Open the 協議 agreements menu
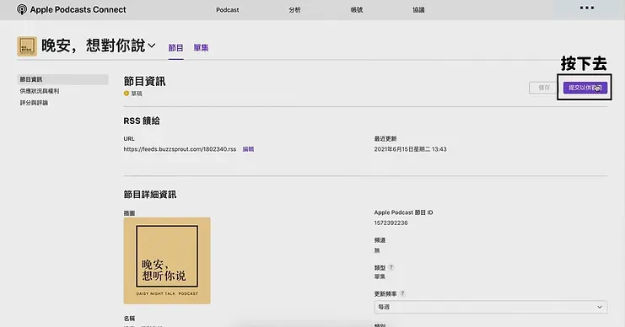 click(x=418, y=10)
